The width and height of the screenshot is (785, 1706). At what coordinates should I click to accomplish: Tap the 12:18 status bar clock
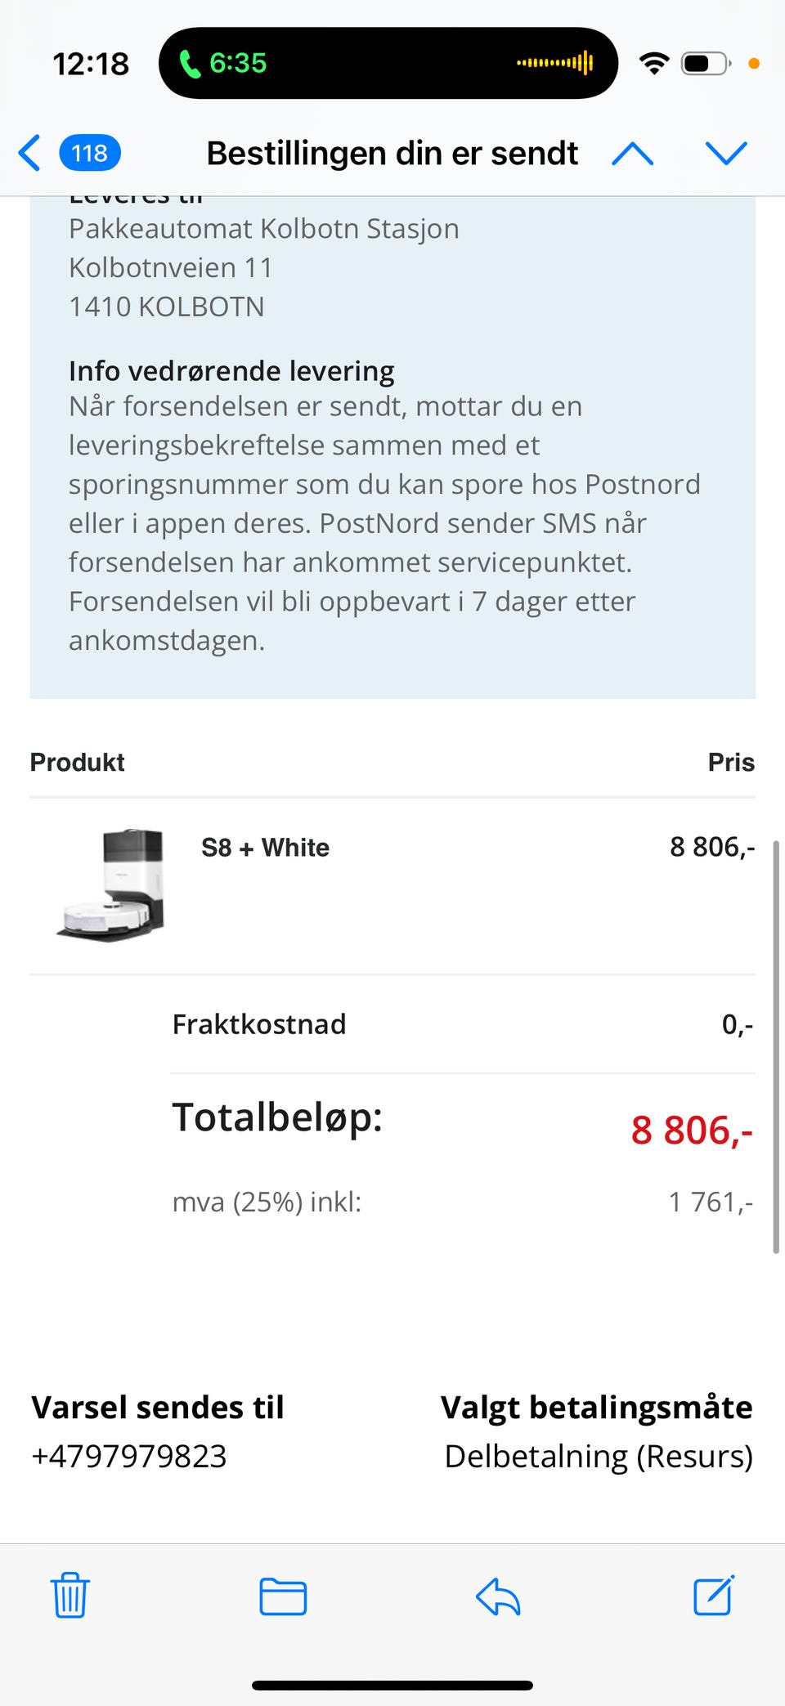(x=91, y=64)
